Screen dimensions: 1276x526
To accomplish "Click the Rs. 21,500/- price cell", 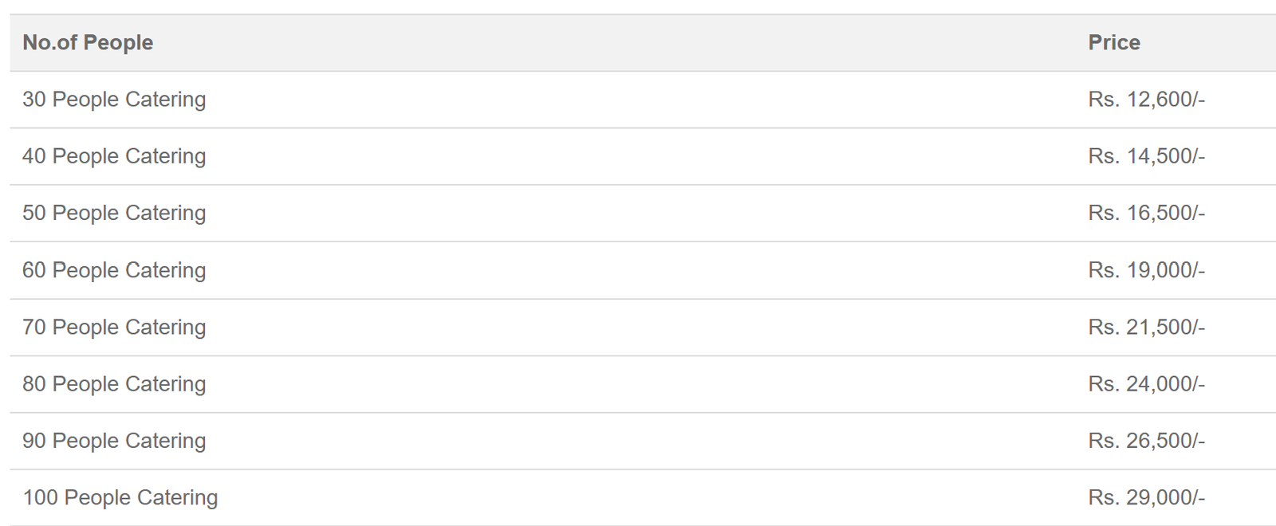I will [x=1146, y=327].
